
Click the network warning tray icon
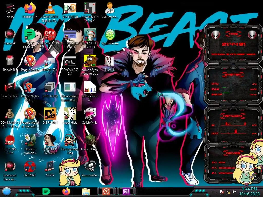[228, 192]
